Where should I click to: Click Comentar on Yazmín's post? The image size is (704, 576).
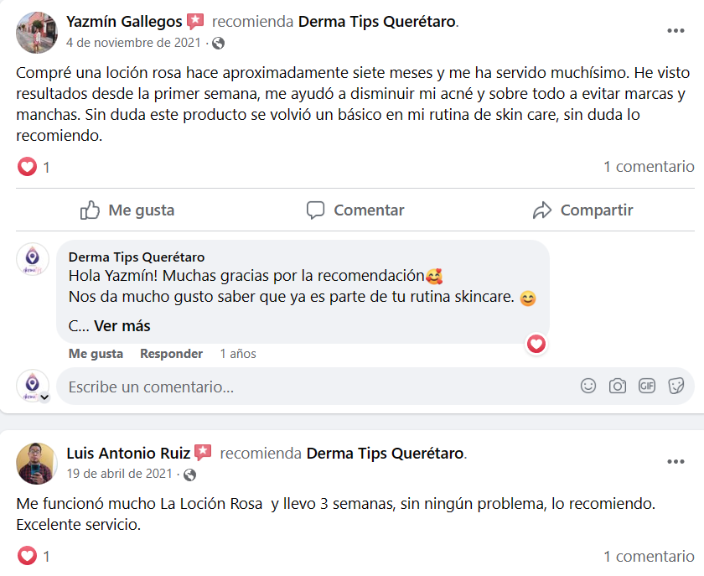355,210
